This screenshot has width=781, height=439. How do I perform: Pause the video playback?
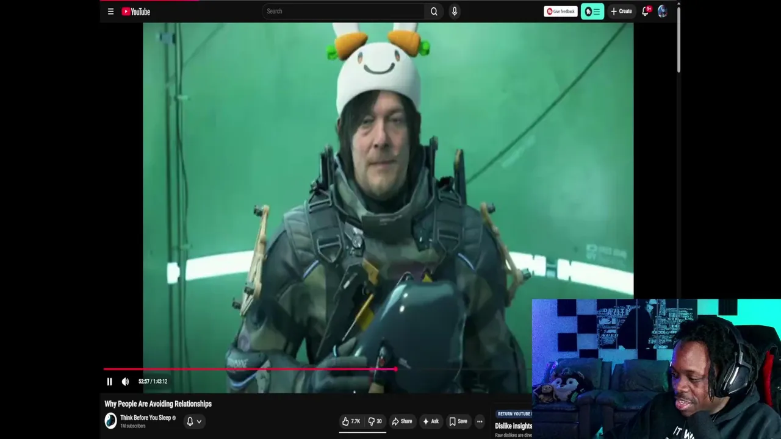click(x=109, y=382)
